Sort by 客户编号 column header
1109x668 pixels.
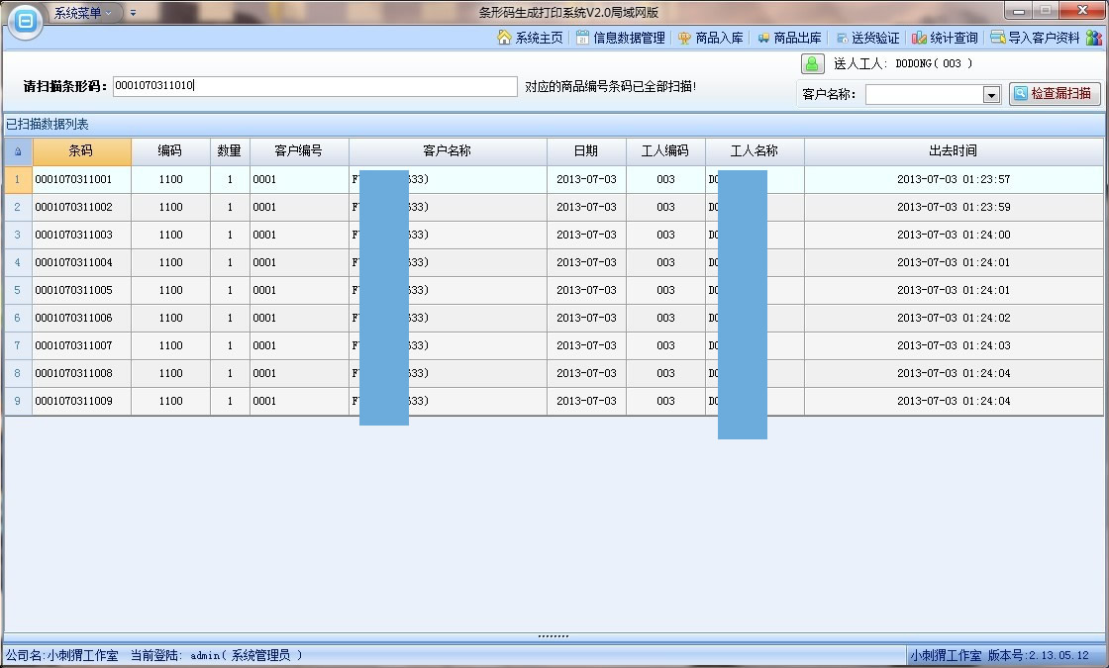click(x=299, y=151)
